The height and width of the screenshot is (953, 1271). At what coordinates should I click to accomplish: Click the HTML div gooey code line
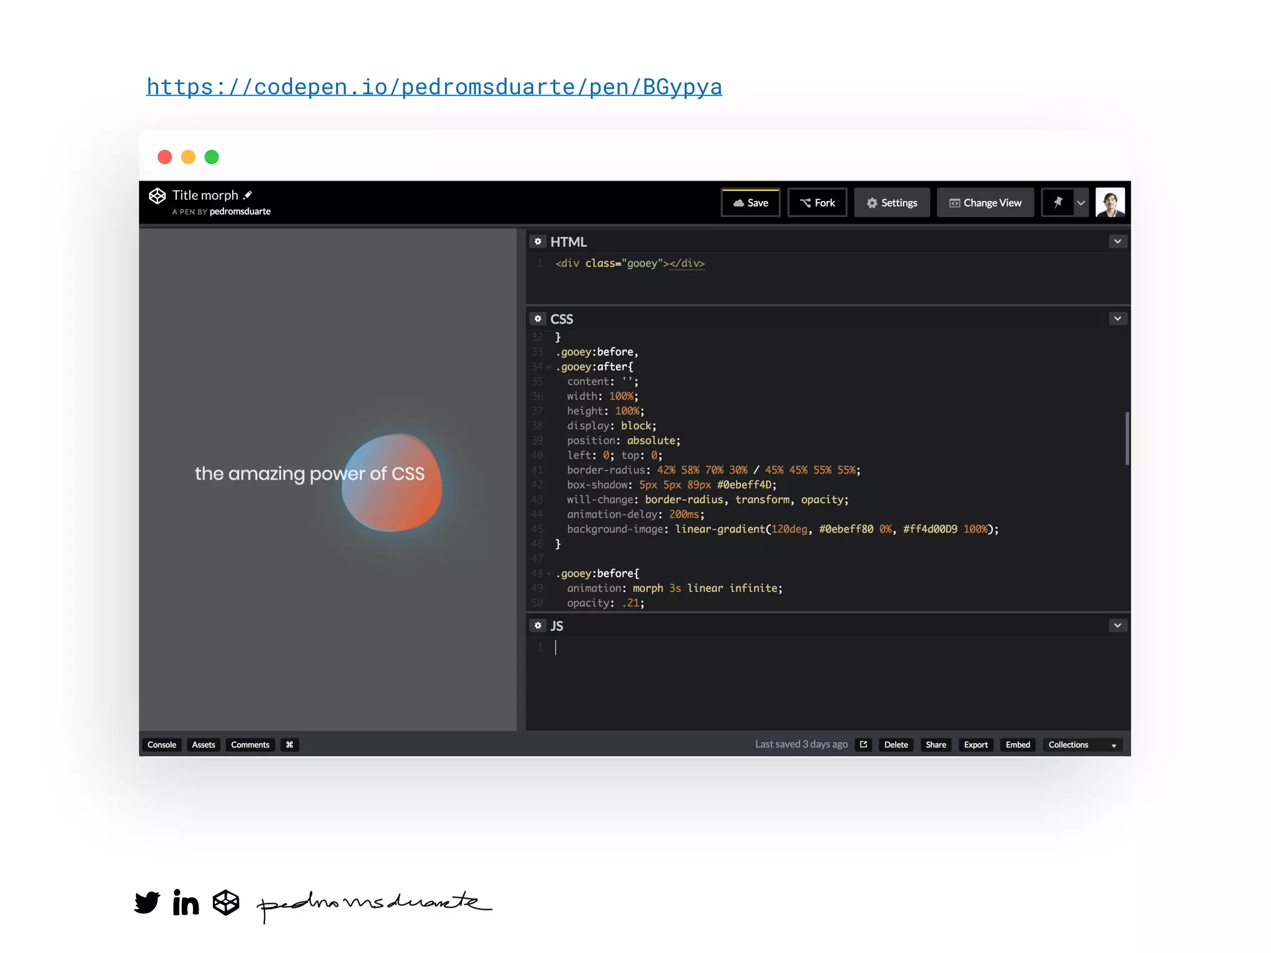630,264
